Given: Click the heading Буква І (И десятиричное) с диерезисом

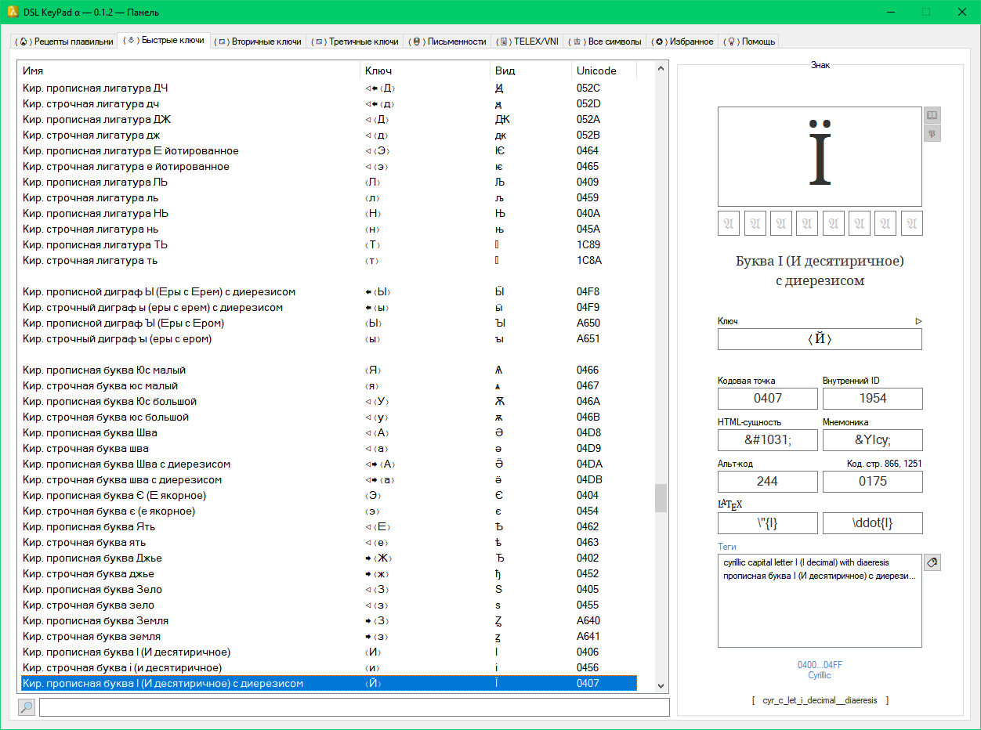Looking at the screenshot, I should [x=820, y=270].
